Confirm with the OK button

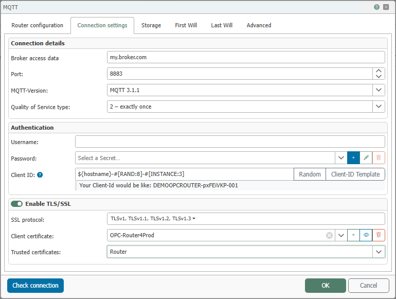click(325, 285)
